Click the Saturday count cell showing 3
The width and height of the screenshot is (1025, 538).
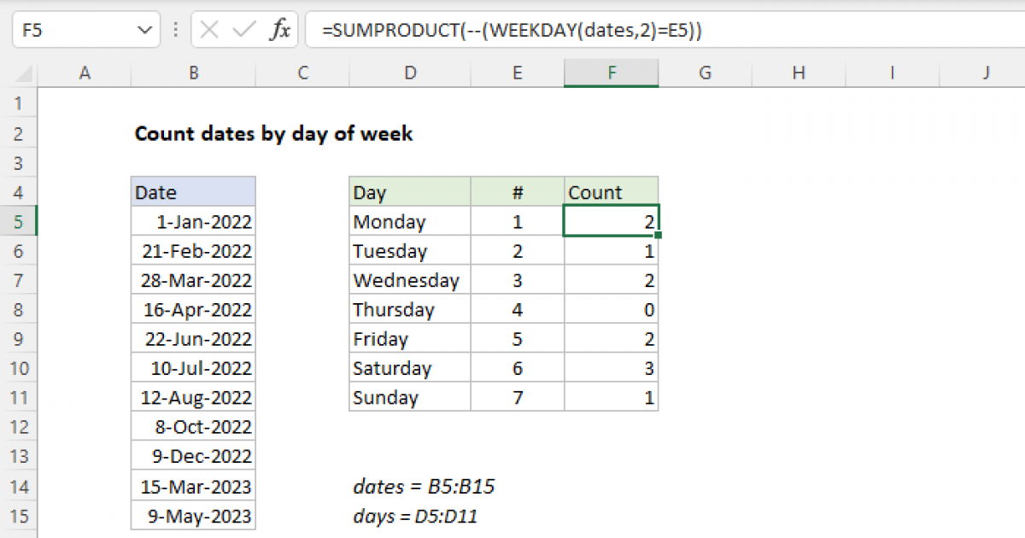coord(612,367)
